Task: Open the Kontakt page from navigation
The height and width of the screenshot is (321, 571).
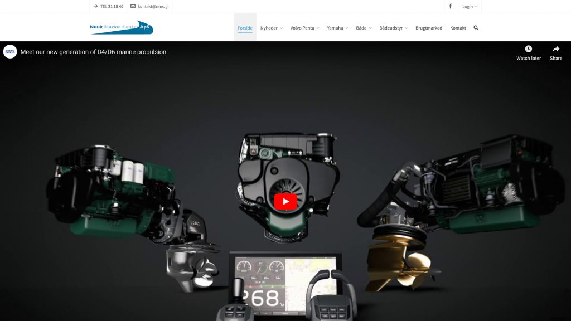Action: [458, 27]
